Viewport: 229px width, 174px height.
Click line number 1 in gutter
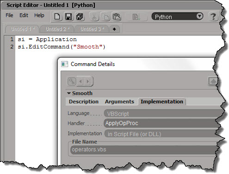point(12,39)
